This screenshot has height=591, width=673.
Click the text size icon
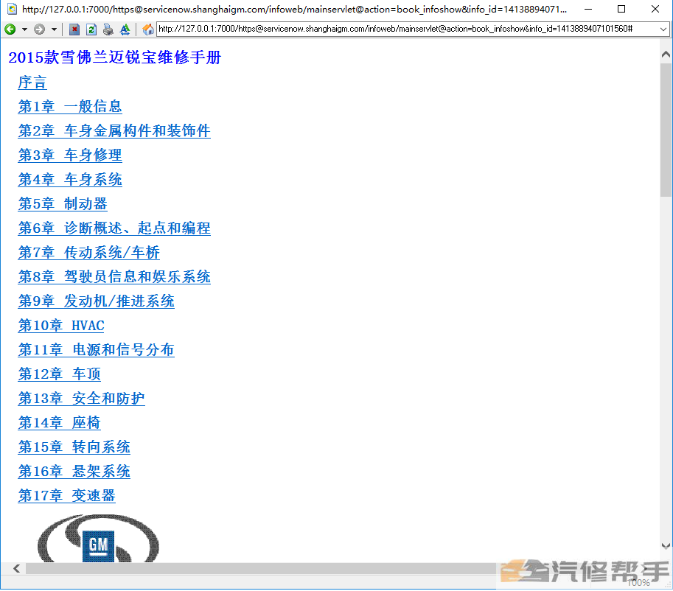tap(125, 29)
